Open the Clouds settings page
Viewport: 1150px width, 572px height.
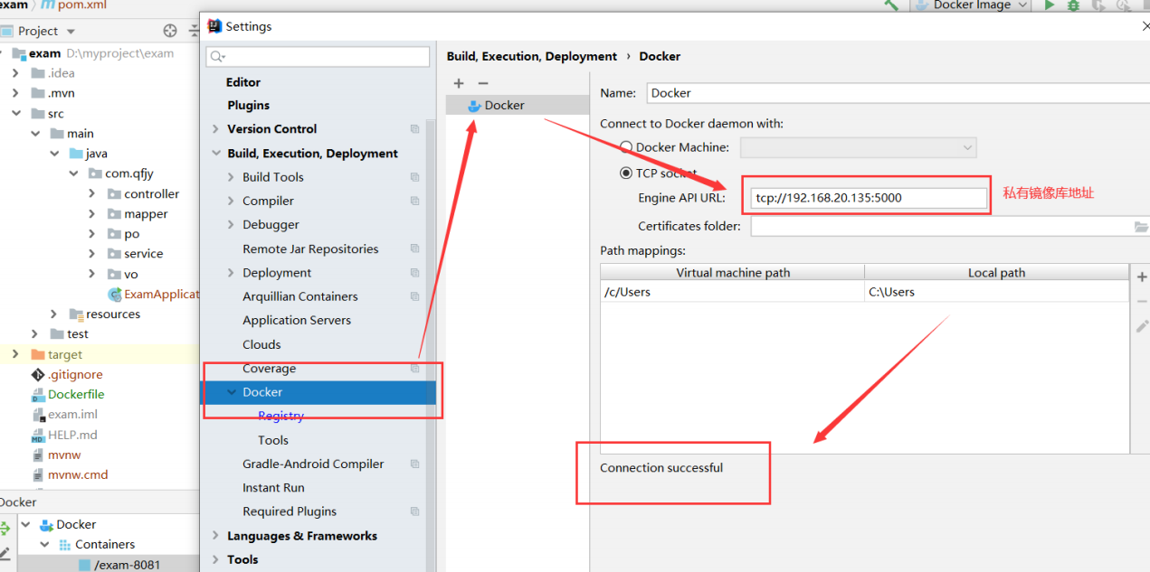(x=261, y=344)
